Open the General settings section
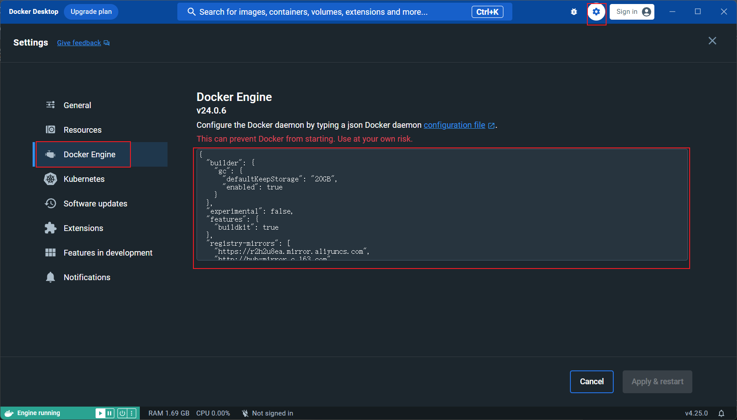 click(77, 105)
